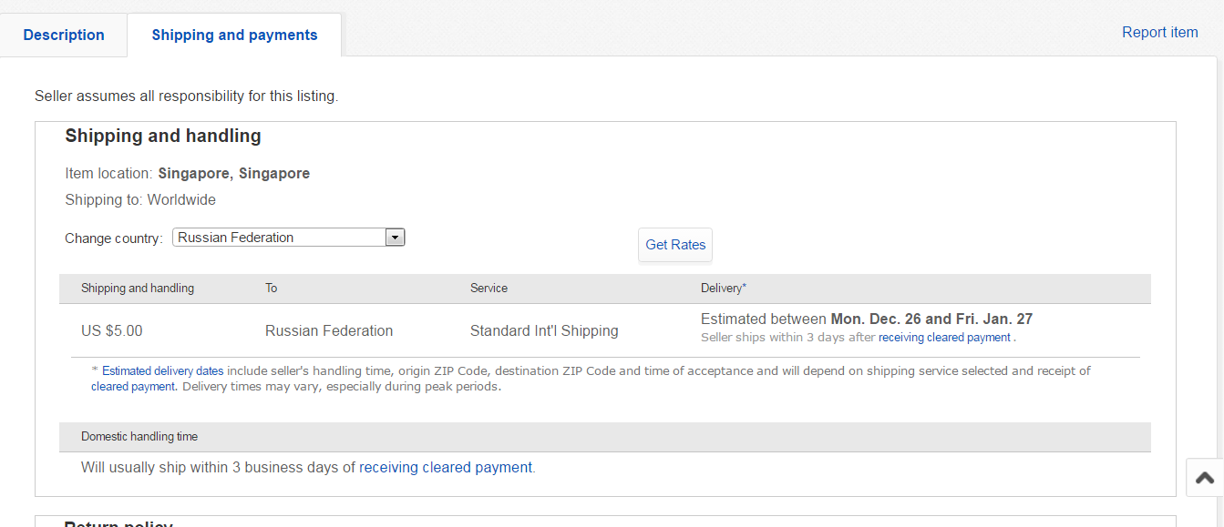Click receiving cleared payment link in Delivery row
The height and width of the screenshot is (527, 1224).
[x=944, y=338]
